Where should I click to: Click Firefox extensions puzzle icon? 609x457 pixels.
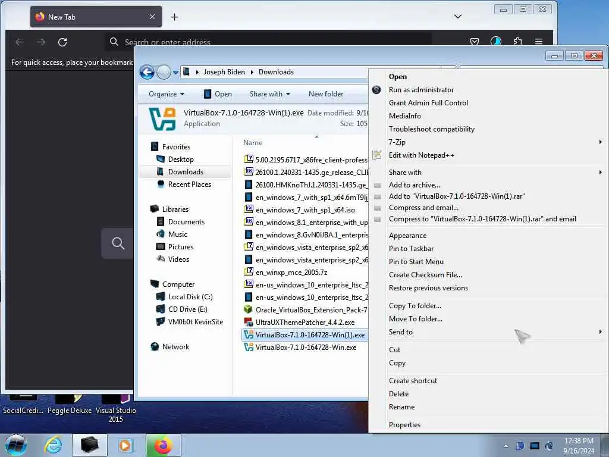click(517, 41)
